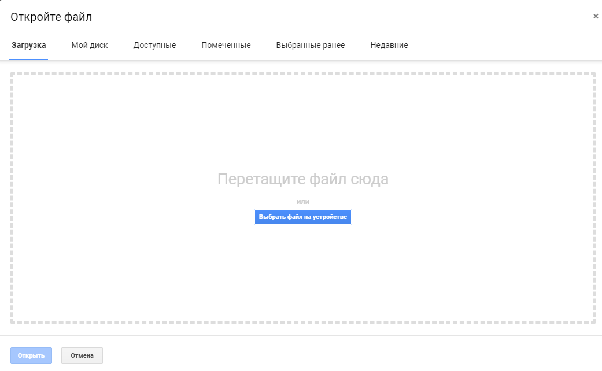The image size is (602, 371).
Task: Browse My Drive files via Мой диск
Action: (90, 45)
